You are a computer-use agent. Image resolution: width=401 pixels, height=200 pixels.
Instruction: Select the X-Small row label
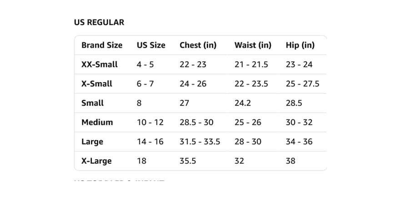[x=97, y=83]
